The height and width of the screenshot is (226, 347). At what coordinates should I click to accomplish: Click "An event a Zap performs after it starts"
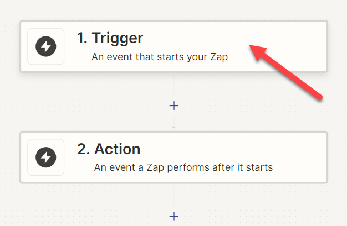tap(183, 167)
